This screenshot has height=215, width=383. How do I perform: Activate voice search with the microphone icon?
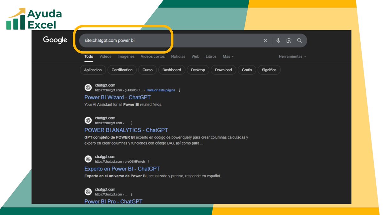pos(278,40)
